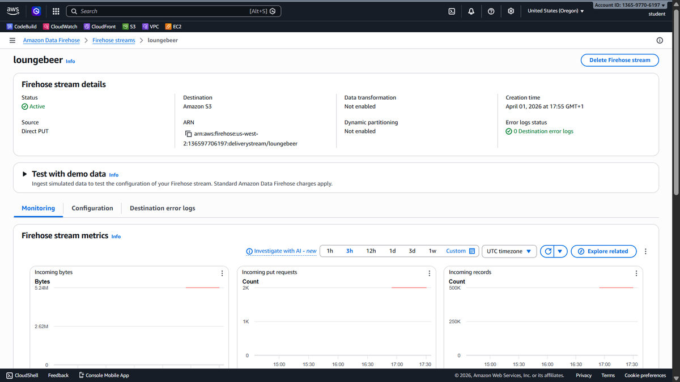The width and height of the screenshot is (680, 382).
Task: Open the settings gear icon
Action: click(511, 11)
